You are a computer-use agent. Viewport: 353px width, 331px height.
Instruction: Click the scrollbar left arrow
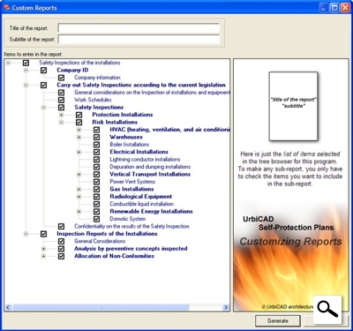(8, 307)
